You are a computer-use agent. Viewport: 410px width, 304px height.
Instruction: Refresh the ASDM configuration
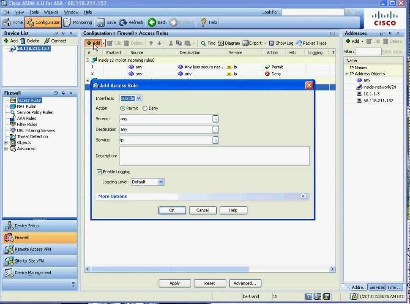click(131, 22)
